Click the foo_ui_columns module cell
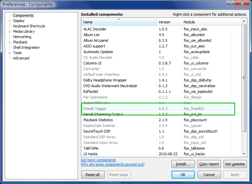Screen dimensions: 252x184 point(196,63)
